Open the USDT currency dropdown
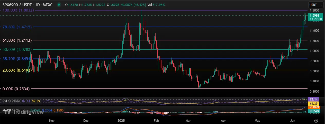The height and width of the screenshot is (124, 325). click(x=316, y=5)
